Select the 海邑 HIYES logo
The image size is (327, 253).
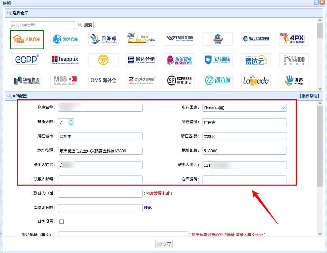[x=294, y=80]
